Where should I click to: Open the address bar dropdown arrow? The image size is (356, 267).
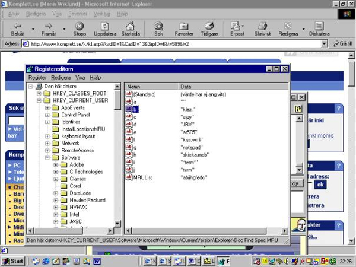click(325, 43)
